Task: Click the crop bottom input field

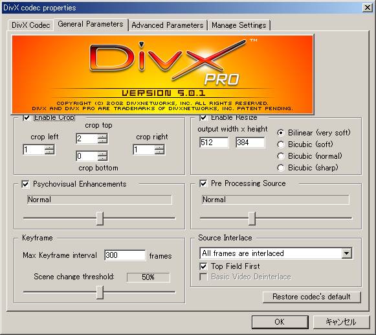Action: [87, 156]
